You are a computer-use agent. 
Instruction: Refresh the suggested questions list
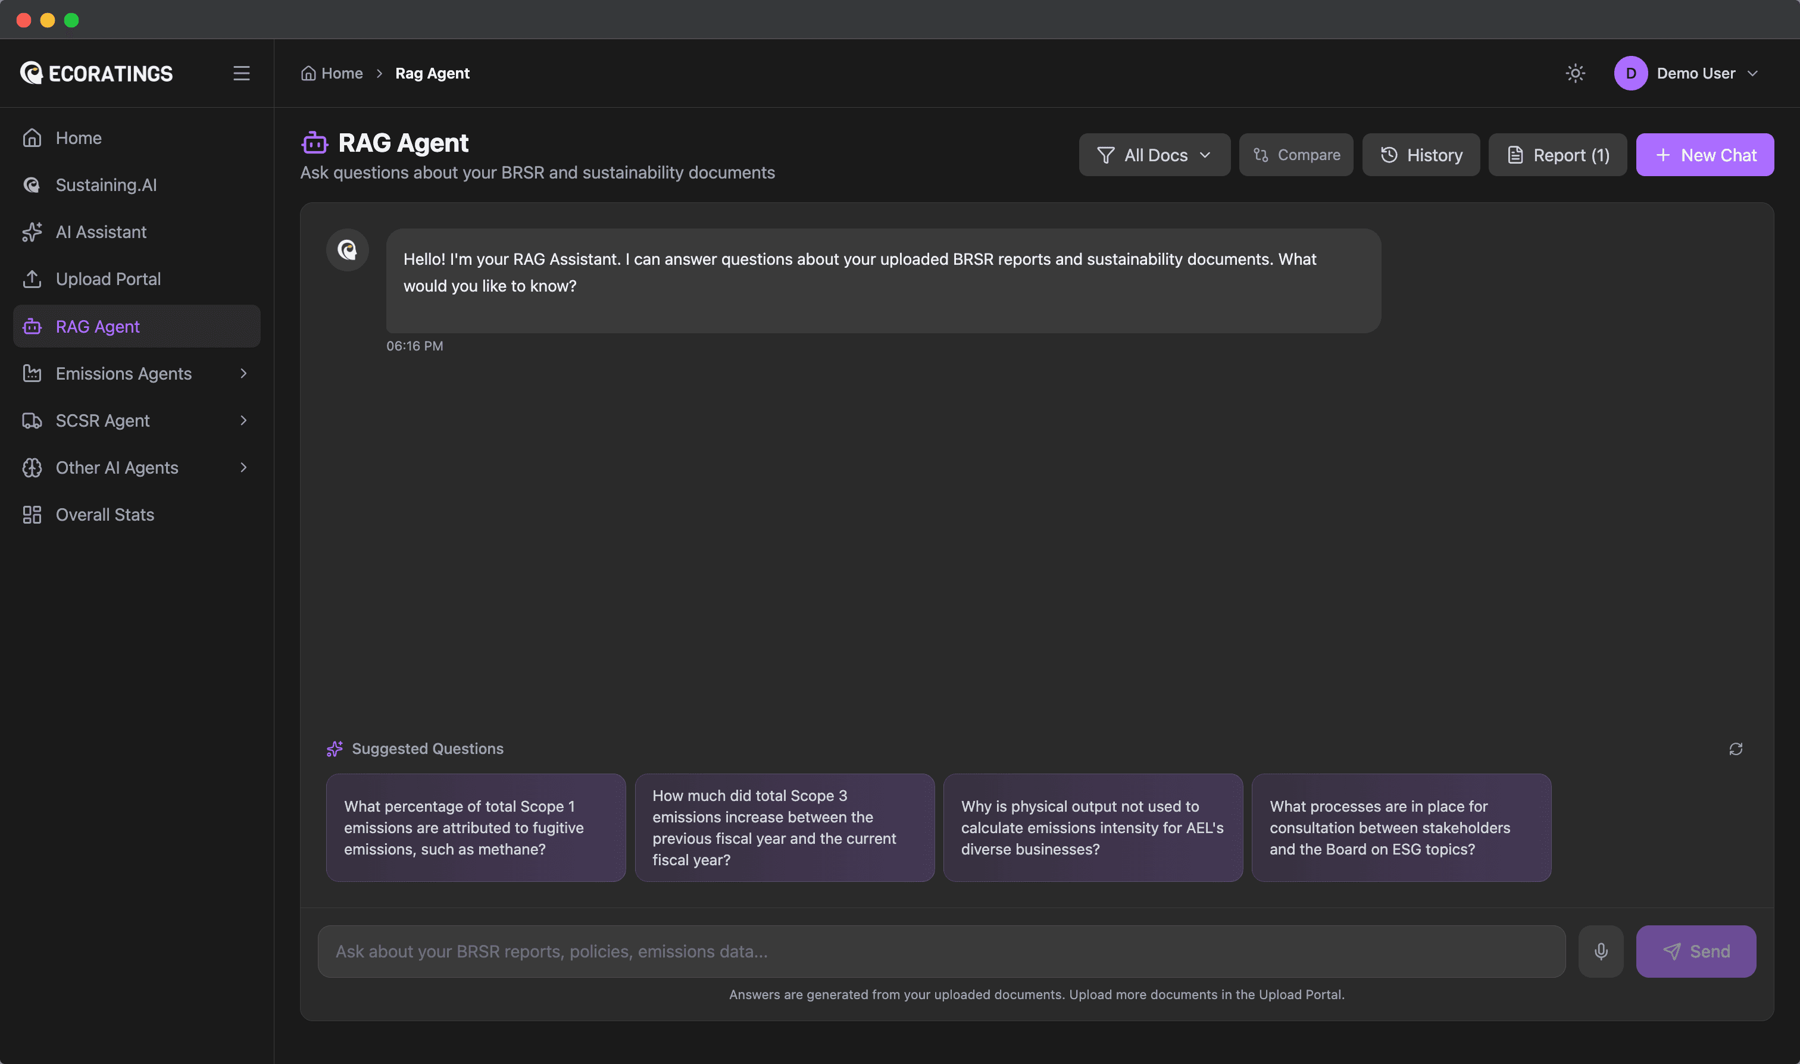point(1736,749)
